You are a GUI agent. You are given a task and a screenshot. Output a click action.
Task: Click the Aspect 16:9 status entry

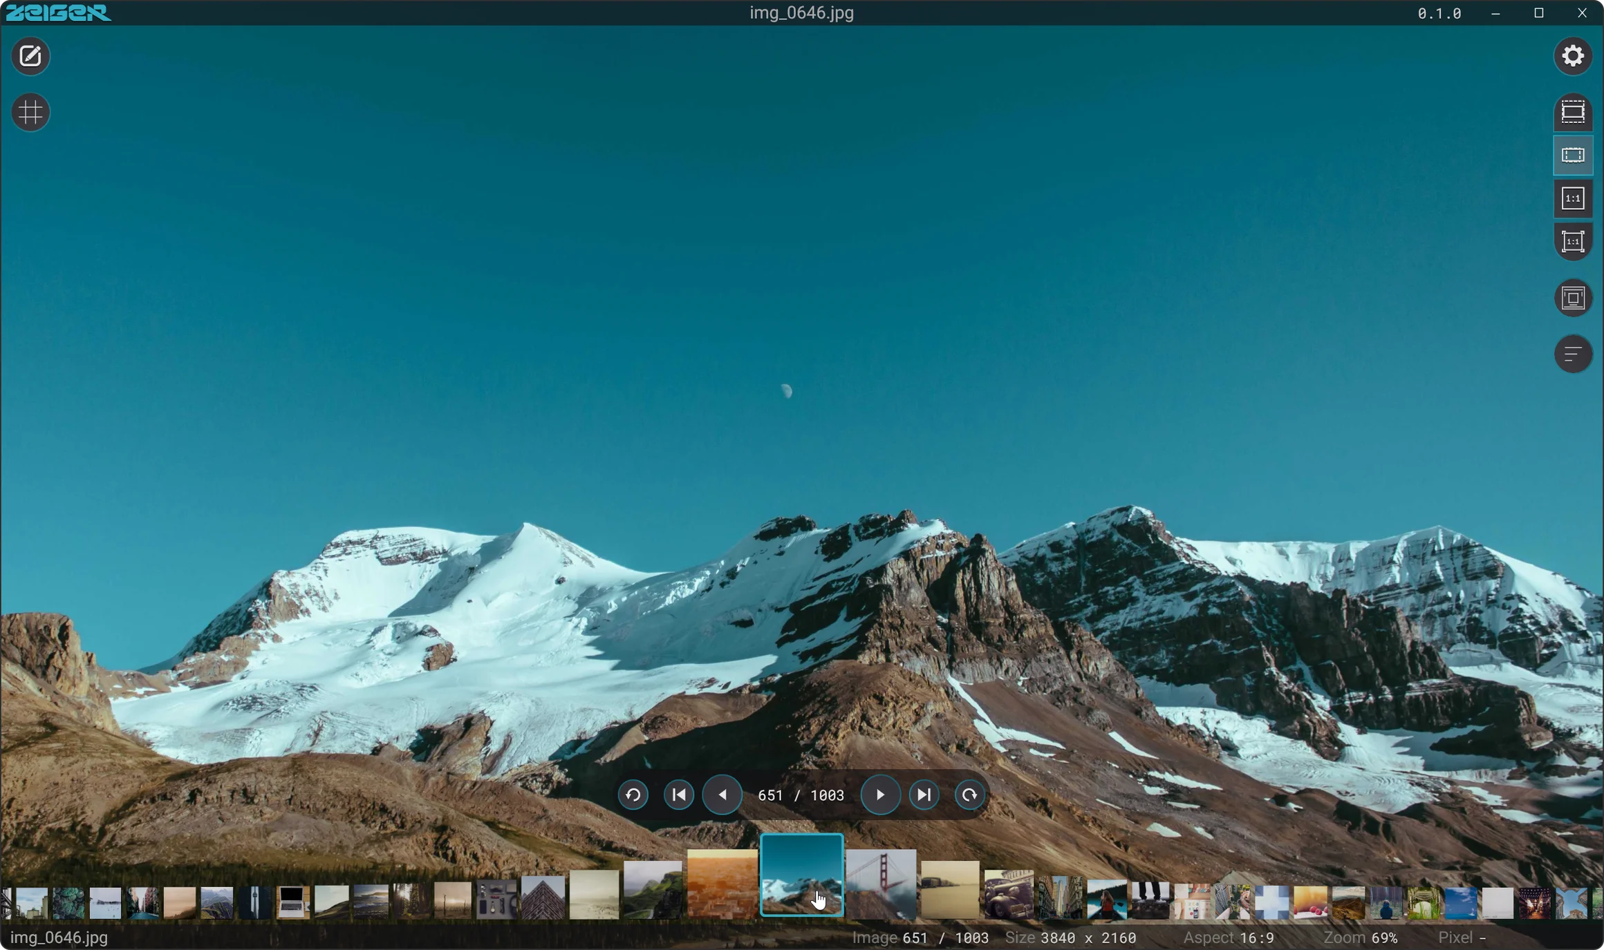point(1229,938)
